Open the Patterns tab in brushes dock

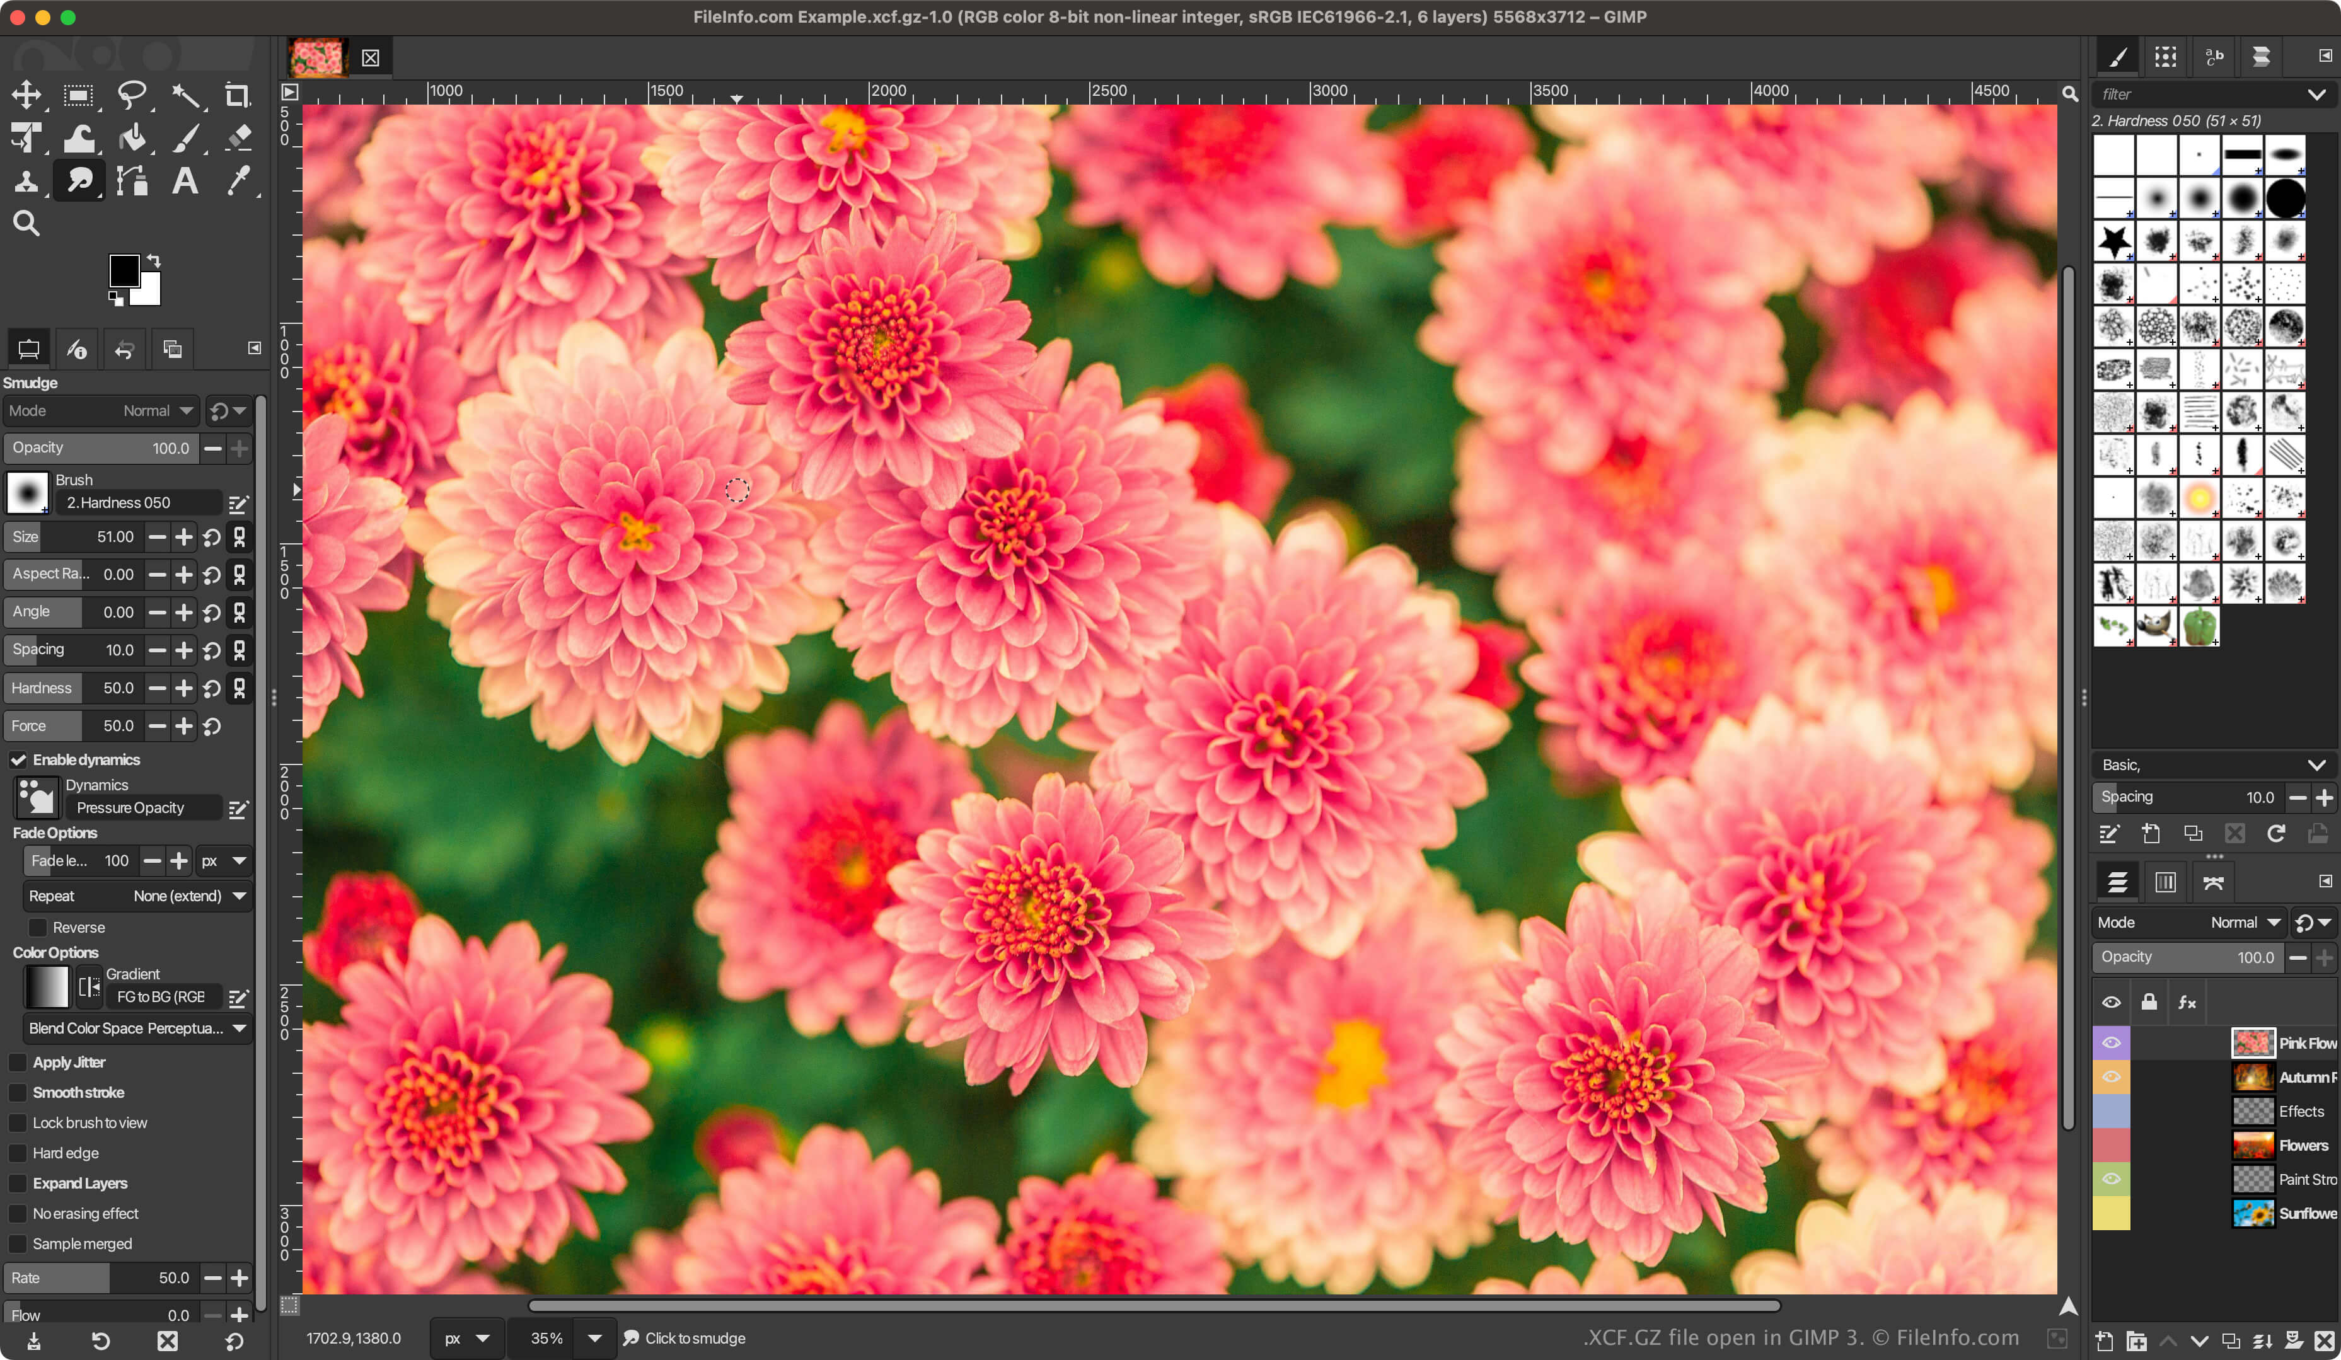click(2165, 57)
